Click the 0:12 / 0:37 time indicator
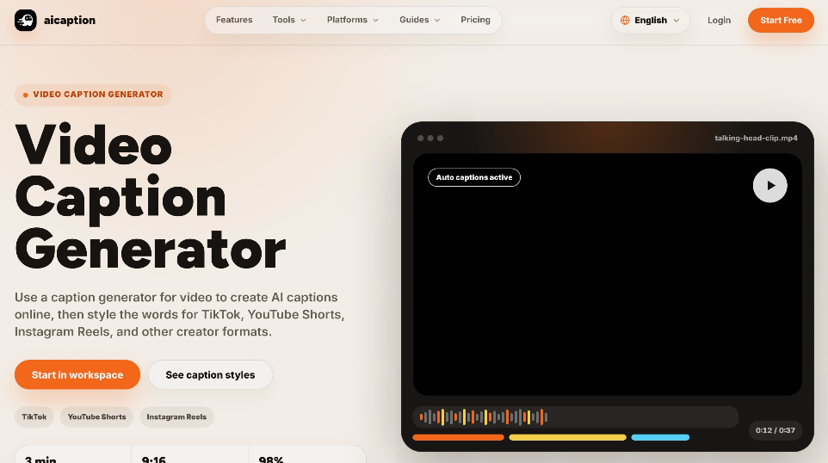The image size is (828, 463). click(x=775, y=430)
